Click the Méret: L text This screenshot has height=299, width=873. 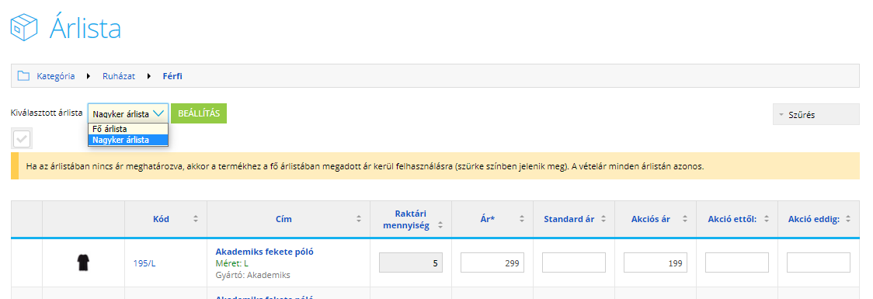[231, 263]
